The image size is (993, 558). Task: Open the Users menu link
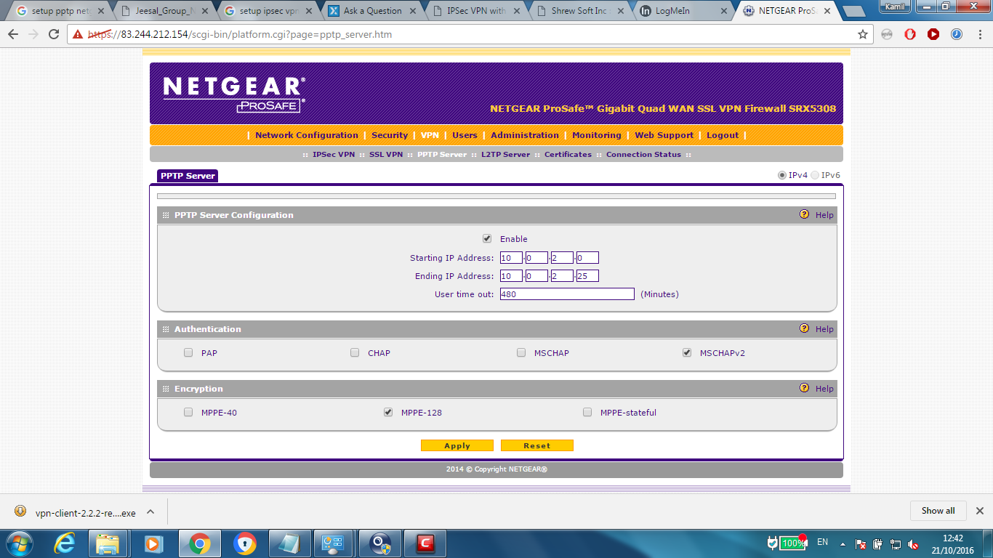pos(465,135)
